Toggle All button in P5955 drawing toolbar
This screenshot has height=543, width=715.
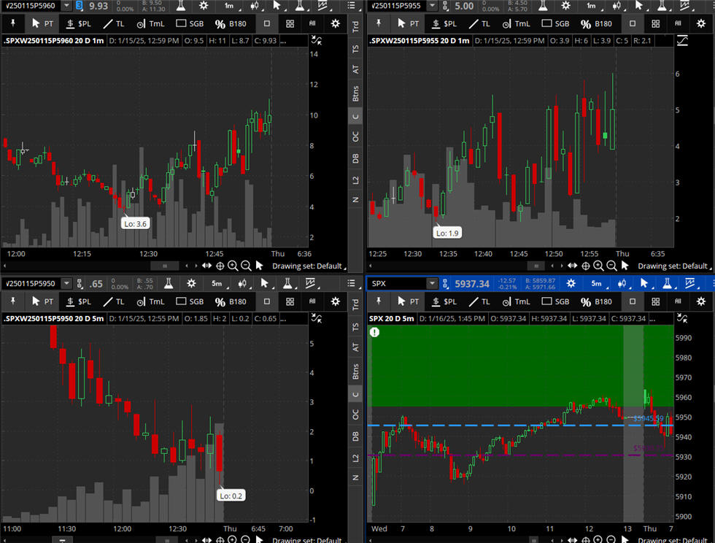(x=678, y=23)
